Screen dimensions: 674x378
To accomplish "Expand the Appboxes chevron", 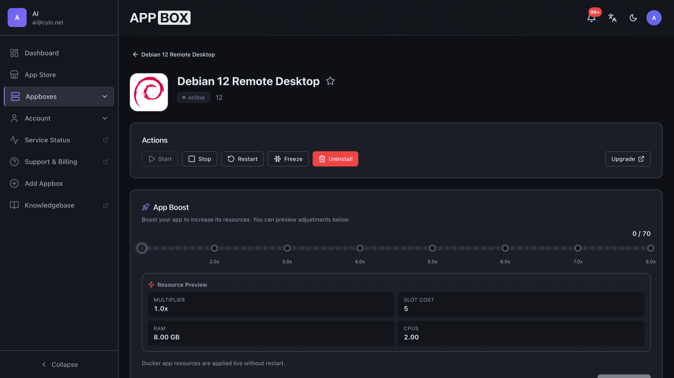I will tap(105, 96).
